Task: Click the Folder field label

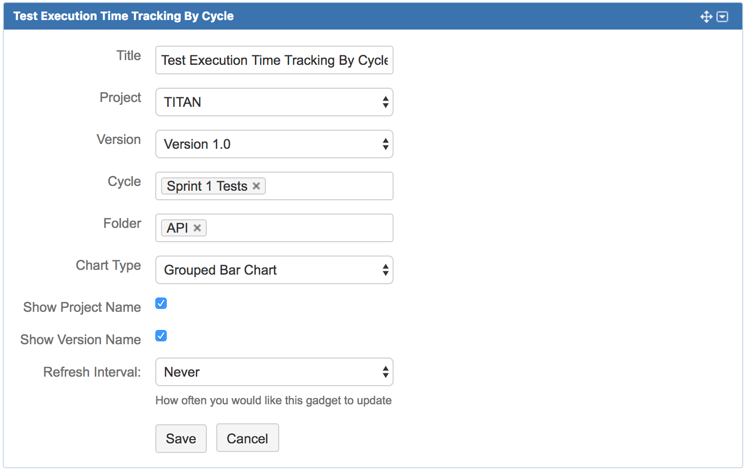Action: click(122, 223)
